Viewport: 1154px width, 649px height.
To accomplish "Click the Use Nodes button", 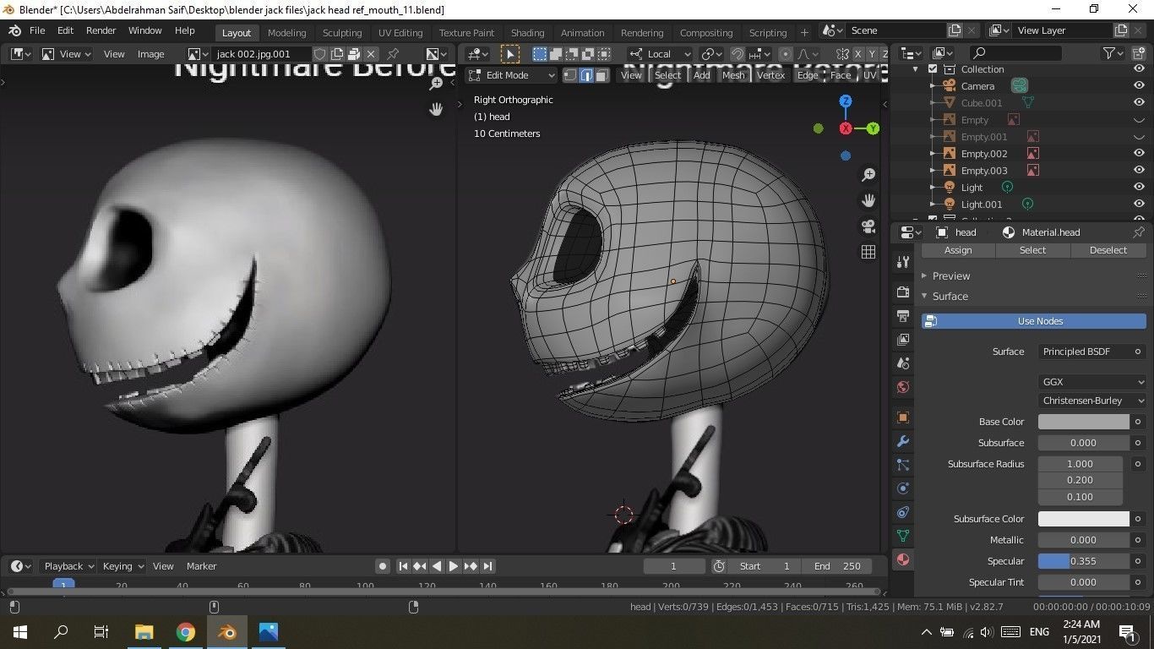I will pyautogui.click(x=1034, y=321).
